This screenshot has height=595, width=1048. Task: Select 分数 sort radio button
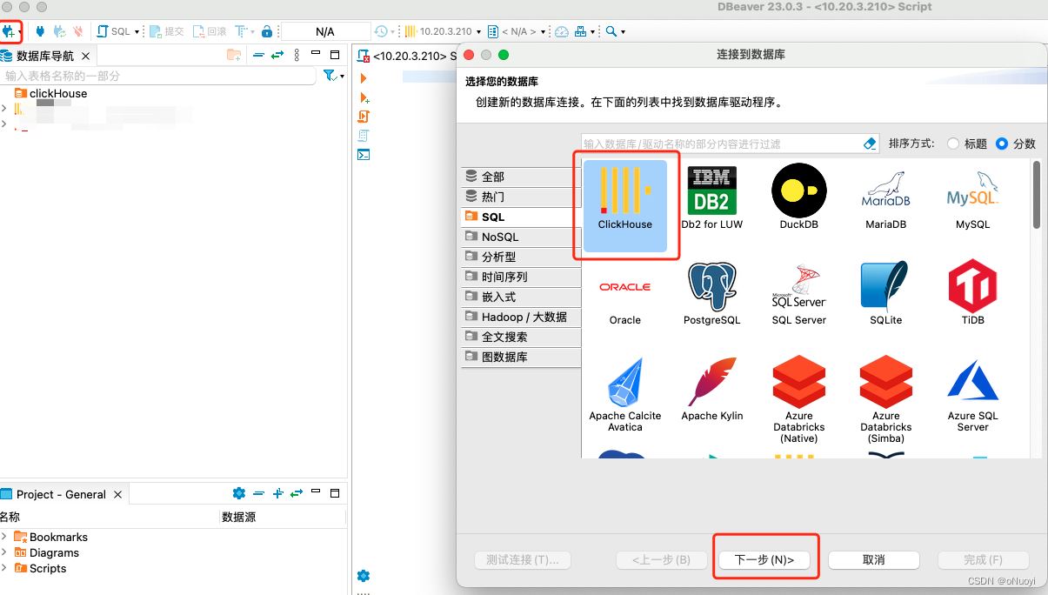[x=1002, y=144]
